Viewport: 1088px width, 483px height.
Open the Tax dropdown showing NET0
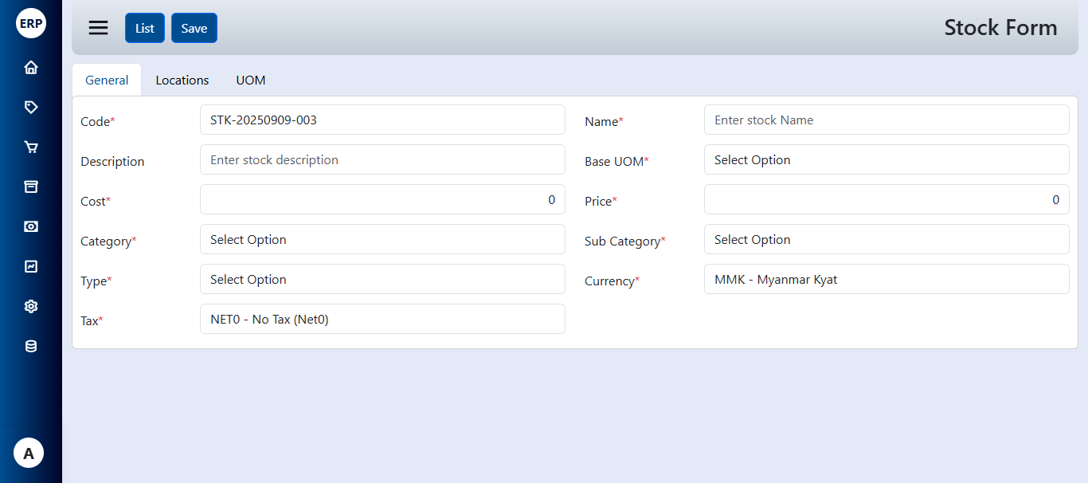[x=382, y=320]
